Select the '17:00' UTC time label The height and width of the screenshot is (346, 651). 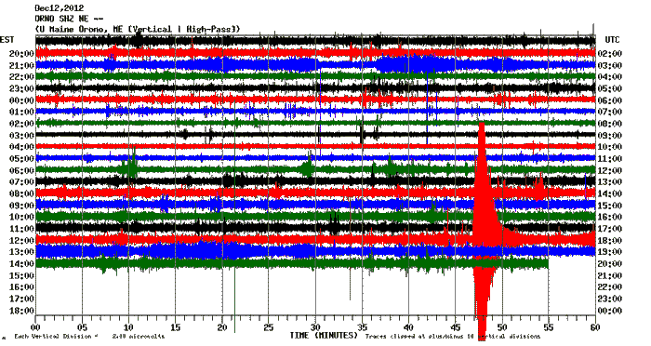[x=609, y=229]
